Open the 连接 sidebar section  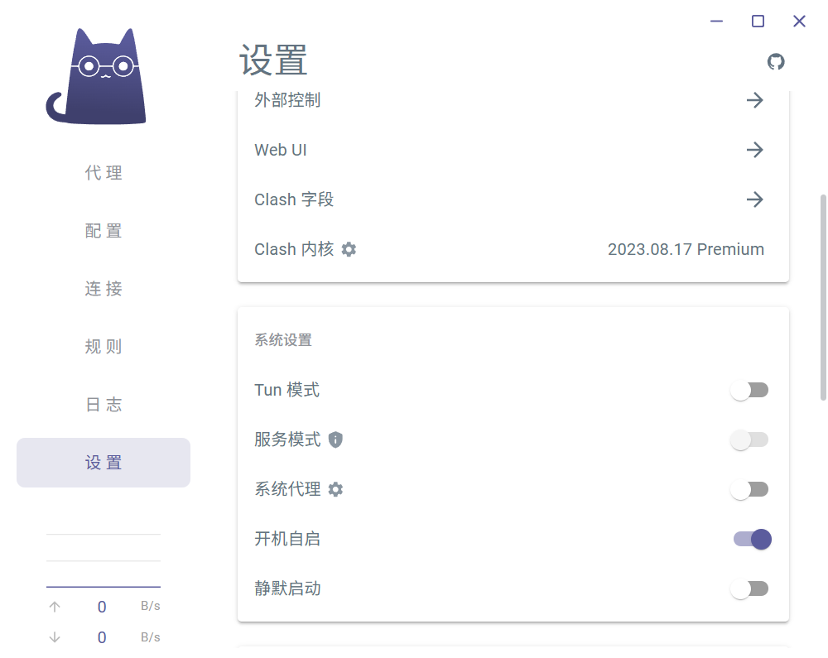click(x=103, y=289)
